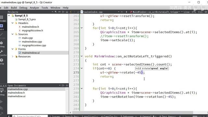The height and width of the screenshot is (117, 208).
Task: Collapse the Headers folder
Action: point(12,23)
